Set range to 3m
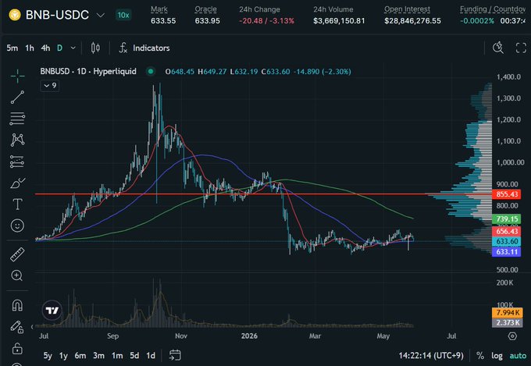This screenshot has width=531, height=366. coord(99,356)
